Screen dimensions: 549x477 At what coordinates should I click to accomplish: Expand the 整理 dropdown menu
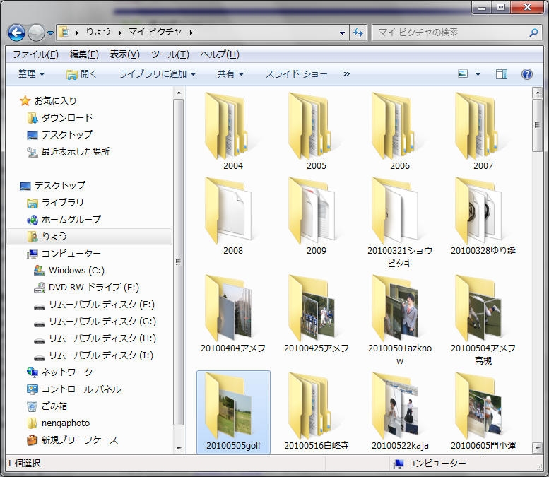[x=31, y=74]
